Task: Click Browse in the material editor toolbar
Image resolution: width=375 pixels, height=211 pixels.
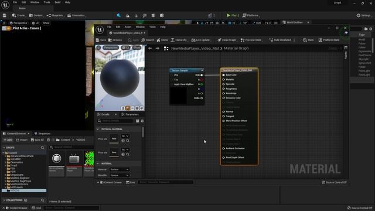Action: point(115,40)
